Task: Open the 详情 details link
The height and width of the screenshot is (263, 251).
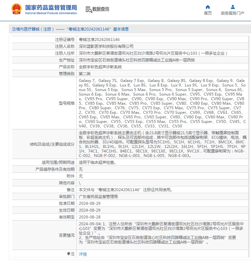Action: click(x=83, y=254)
